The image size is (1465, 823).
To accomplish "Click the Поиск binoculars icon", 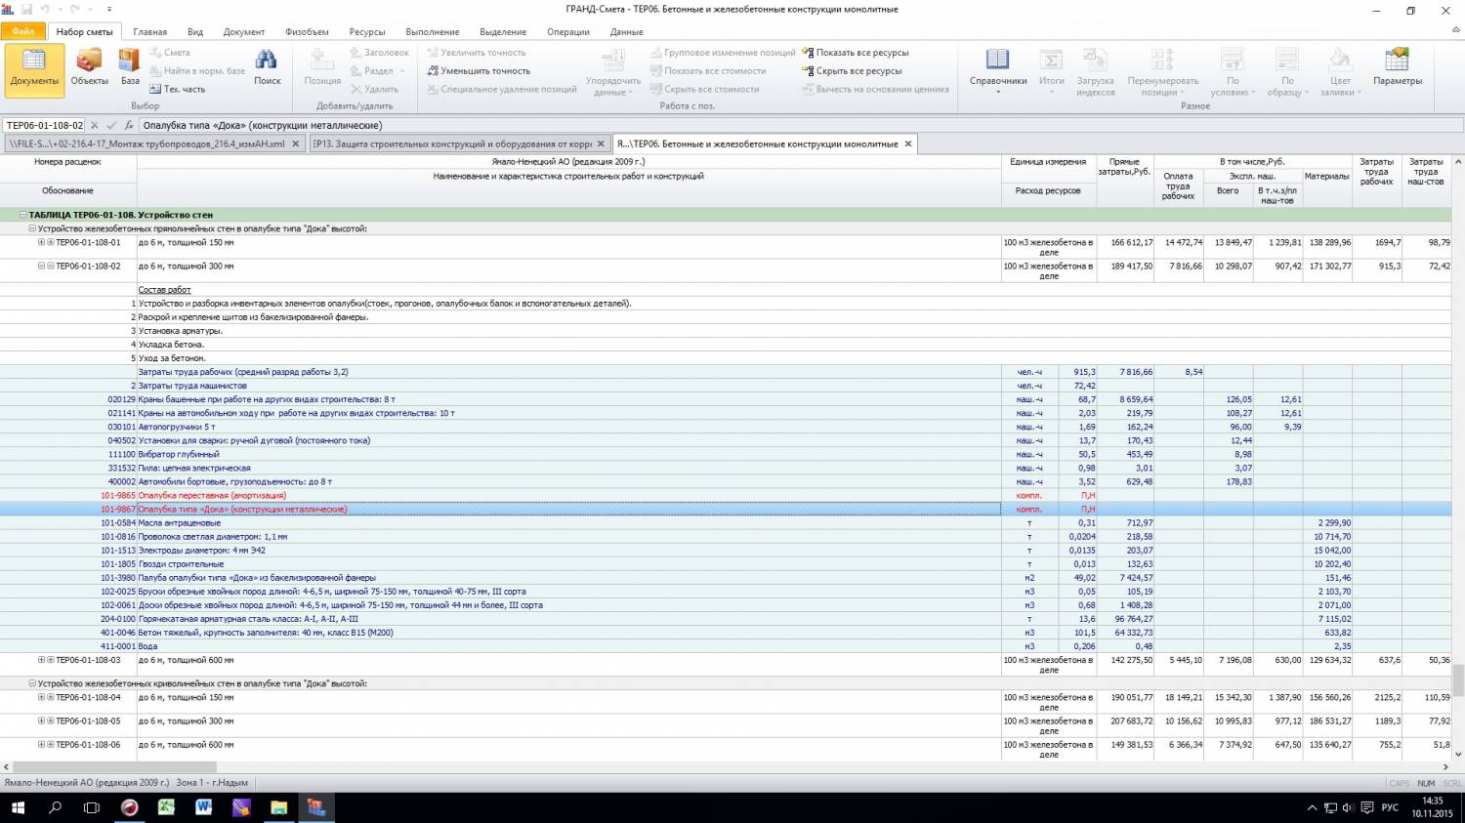I will coord(267,68).
